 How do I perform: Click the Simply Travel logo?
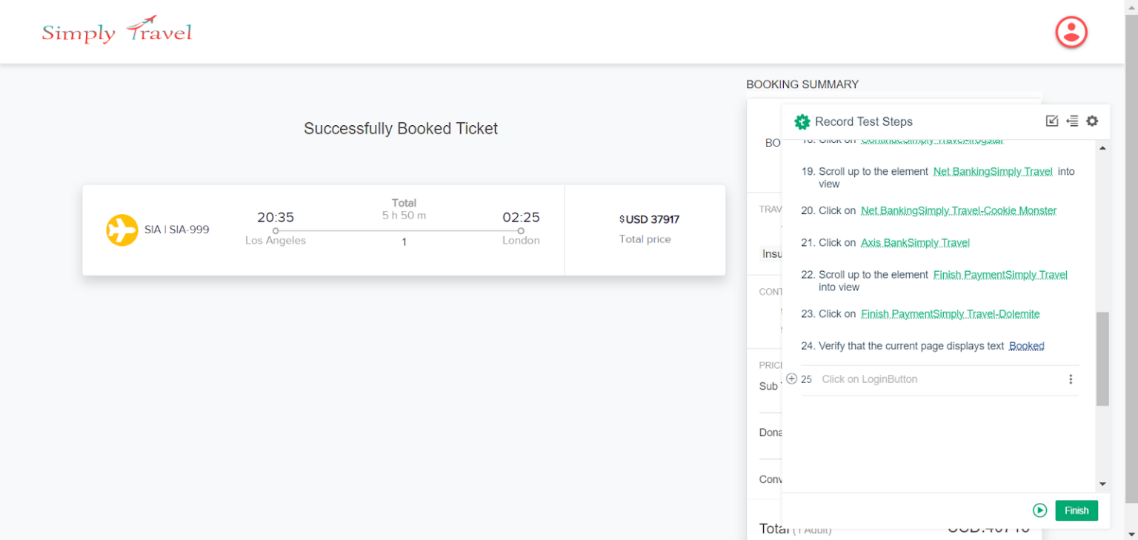pos(116,31)
